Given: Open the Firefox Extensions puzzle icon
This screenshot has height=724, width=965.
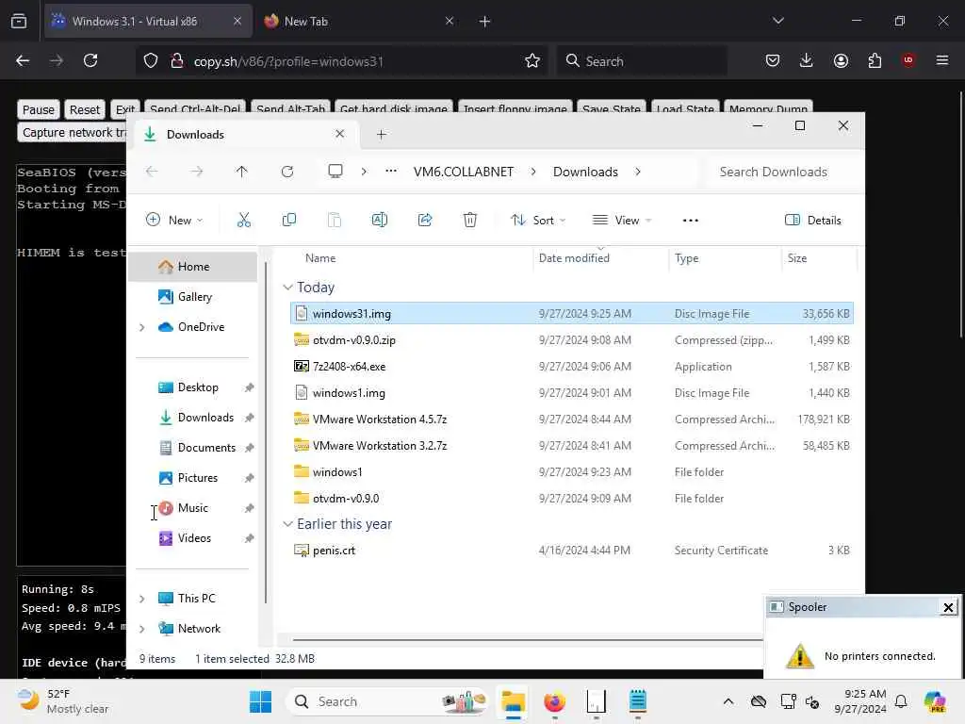Looking at the screenshot, I should pos(875,60).
